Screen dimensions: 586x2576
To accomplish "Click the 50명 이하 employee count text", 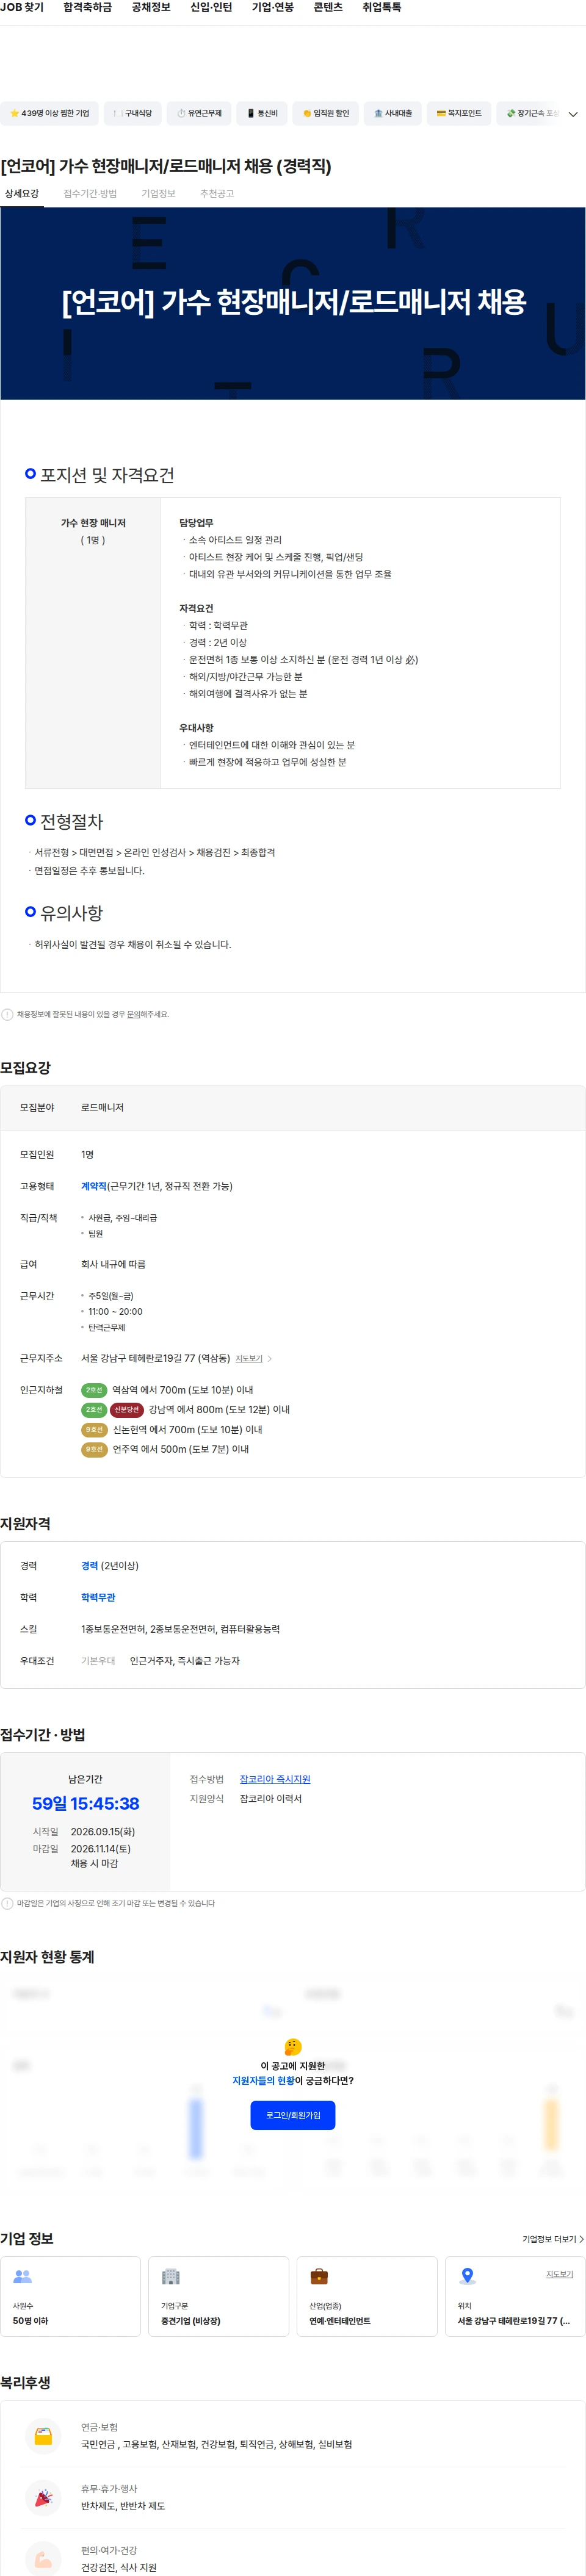I will tap(30, 2321).
